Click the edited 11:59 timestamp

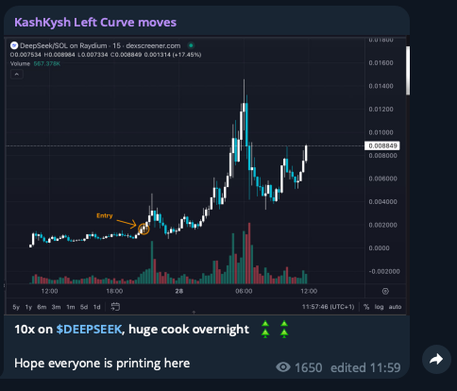click(365, 367)
